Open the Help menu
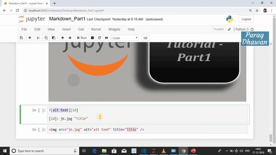276x155 pixels. pos(131,29)
